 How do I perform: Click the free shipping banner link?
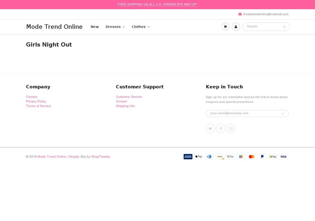pyautogui.click(x=157, y=4)
